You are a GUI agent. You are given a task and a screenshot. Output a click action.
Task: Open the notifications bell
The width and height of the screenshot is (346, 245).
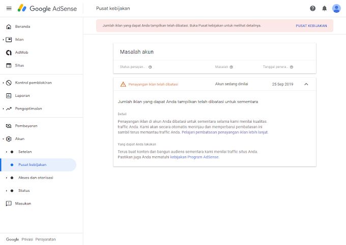tap(324, 8)
